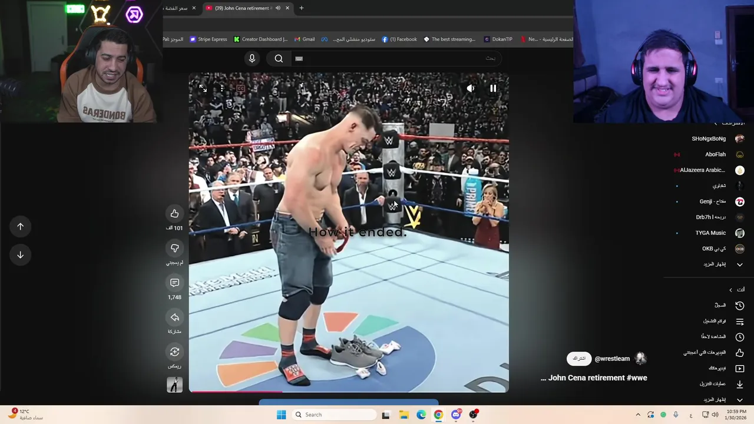This screenshot has width=754, height=424.
Task: Open the Remix option for this short
Action: pyautogui.click(x=174, y=352)
